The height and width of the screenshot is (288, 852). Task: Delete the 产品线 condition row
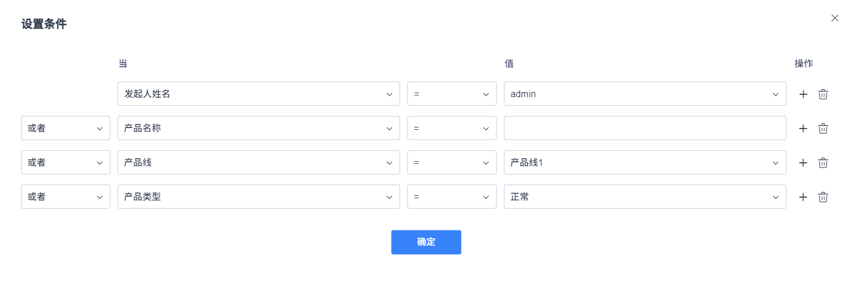coord(823,163)
